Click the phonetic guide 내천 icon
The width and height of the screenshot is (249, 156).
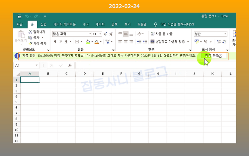(108, 42)
